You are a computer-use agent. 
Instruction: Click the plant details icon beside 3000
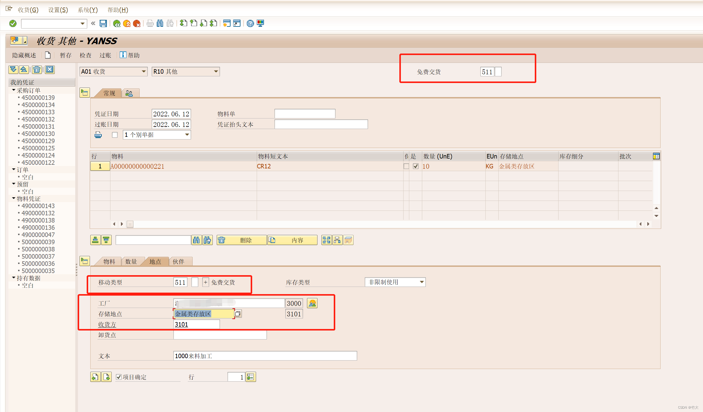(x=312, y=303)
